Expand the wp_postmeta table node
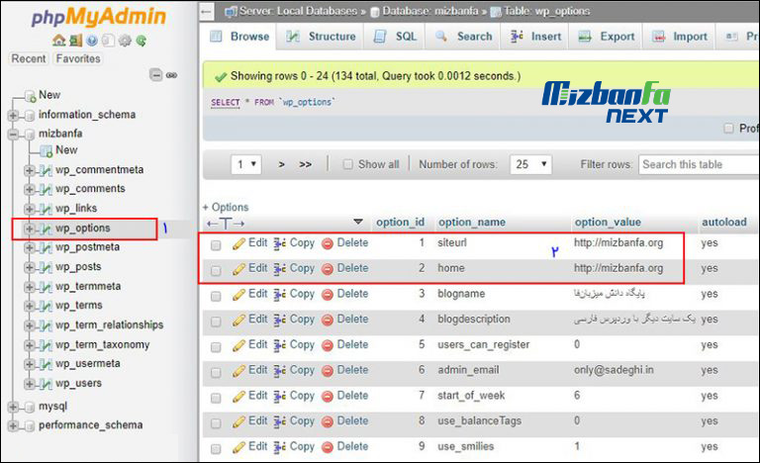Viewport: 760px width, 463px height. pos(29,247)
